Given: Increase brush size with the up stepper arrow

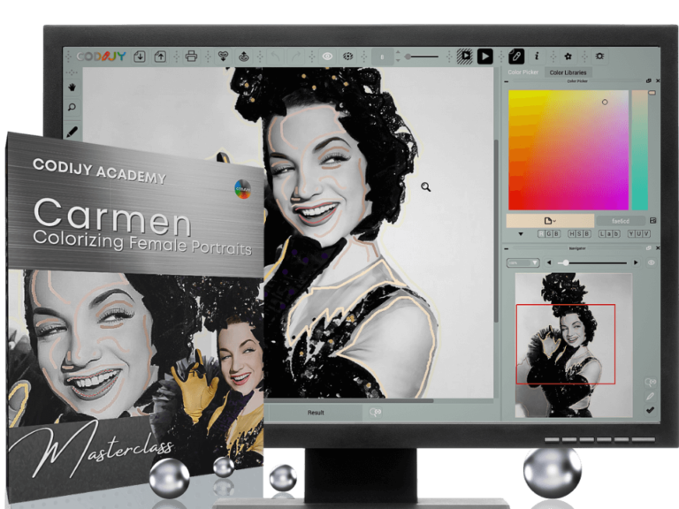Looking at the screenshot, I should [x=398, y=53].
